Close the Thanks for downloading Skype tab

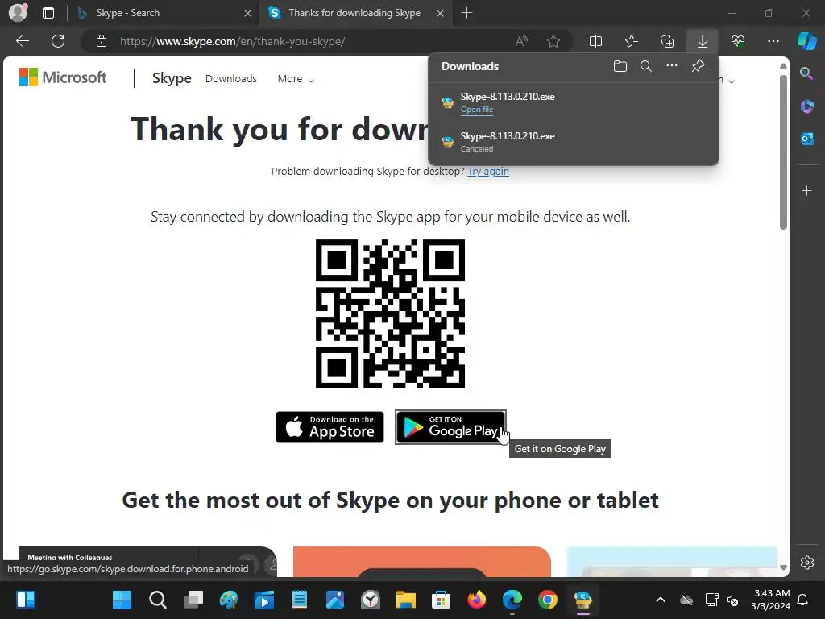(x=441, y=13)
